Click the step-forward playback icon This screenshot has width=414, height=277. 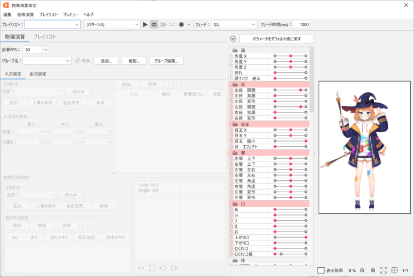tap(163, 24)
